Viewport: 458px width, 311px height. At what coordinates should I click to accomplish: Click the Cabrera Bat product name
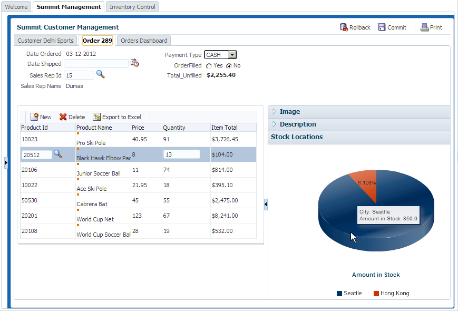(x=92, y=204)
